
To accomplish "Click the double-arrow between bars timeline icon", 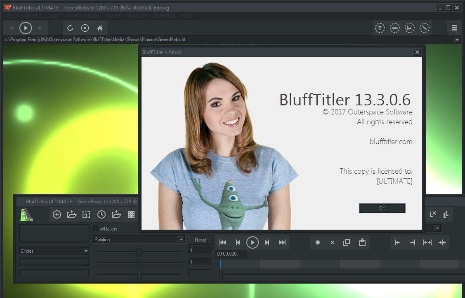I will click(x=427, y=243).
